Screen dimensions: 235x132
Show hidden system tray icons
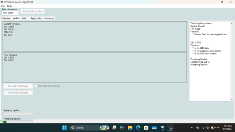coord(192,128)
